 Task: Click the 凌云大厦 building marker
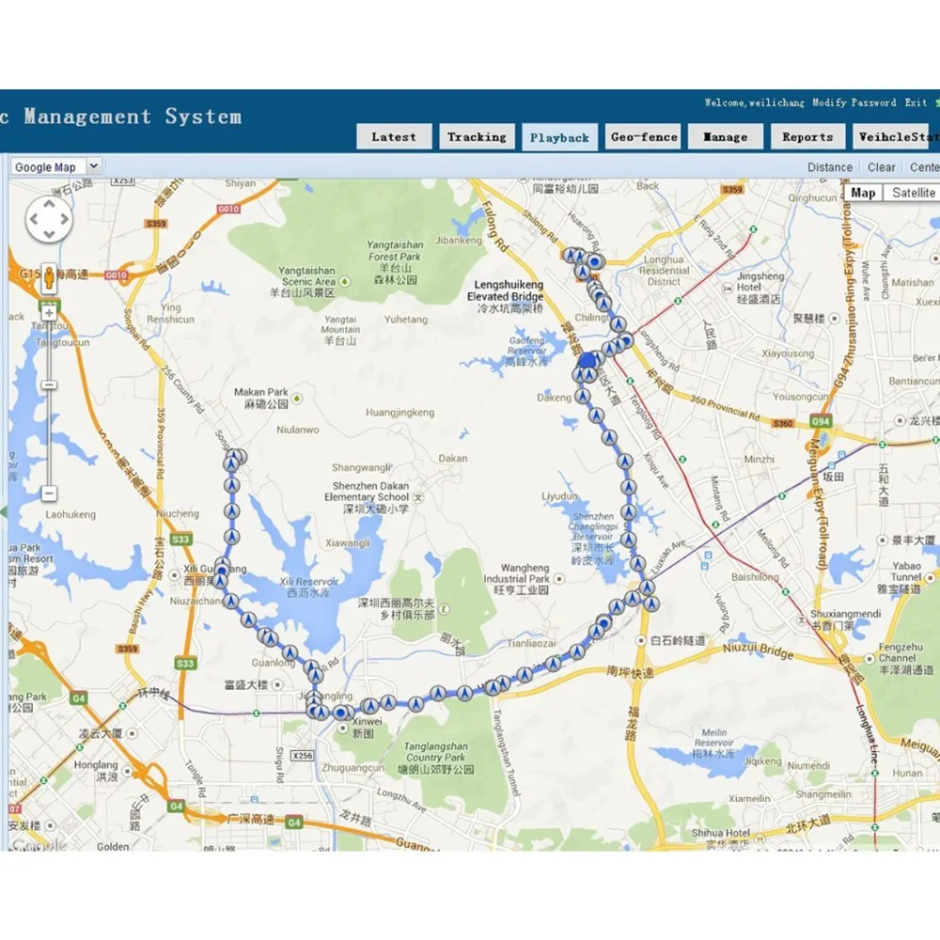pos(132,733)
